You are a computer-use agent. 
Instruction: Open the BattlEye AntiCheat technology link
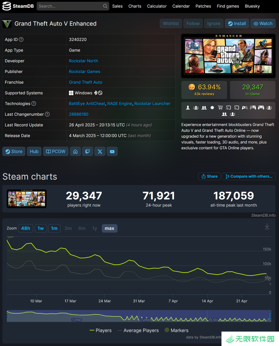tap(87, 104)
